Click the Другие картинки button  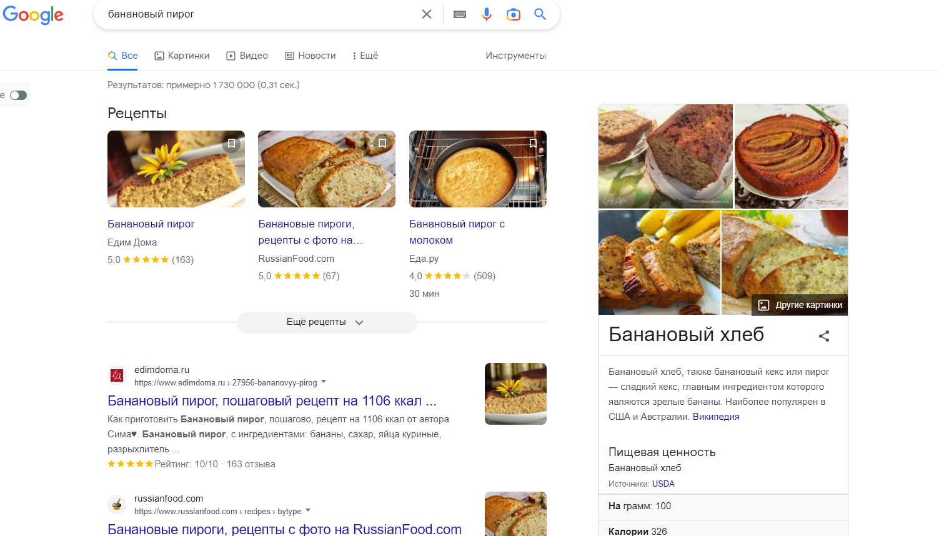tap(800, 305)
